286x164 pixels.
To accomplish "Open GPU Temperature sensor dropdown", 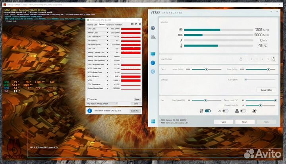I will pyautogui.click(x=107, y=37).
